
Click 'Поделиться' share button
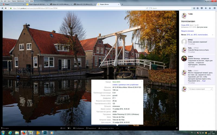click(x=91, y=128)
